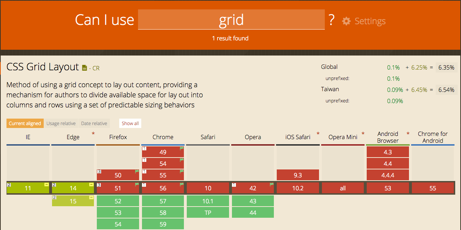Click the red asterisk next to Opera Mini
This screenshot has height=230, width=461.
pyautogui.click(x=363, y=134)
